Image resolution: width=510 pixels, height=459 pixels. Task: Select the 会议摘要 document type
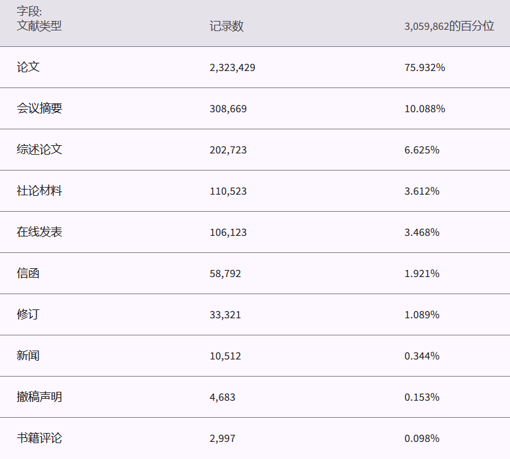point(39,108)
